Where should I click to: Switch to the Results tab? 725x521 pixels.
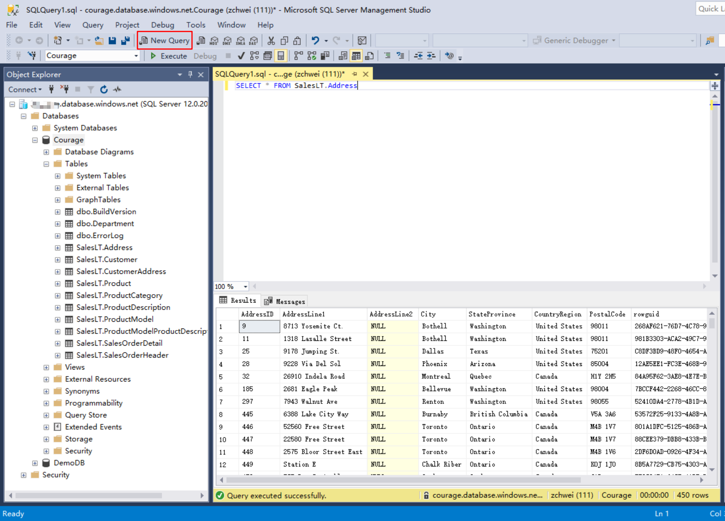pos(238,300)
